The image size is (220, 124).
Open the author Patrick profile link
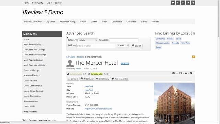click(x=78, y=69)
